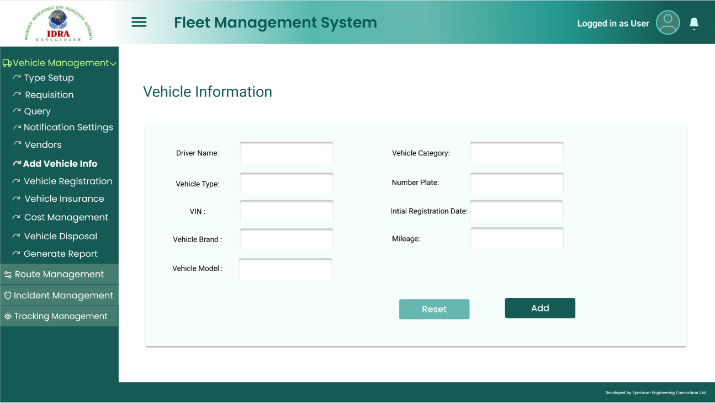This screenshot has height=403, width=715.
Task: Click the notification bell icon
Action: [694, 23]
